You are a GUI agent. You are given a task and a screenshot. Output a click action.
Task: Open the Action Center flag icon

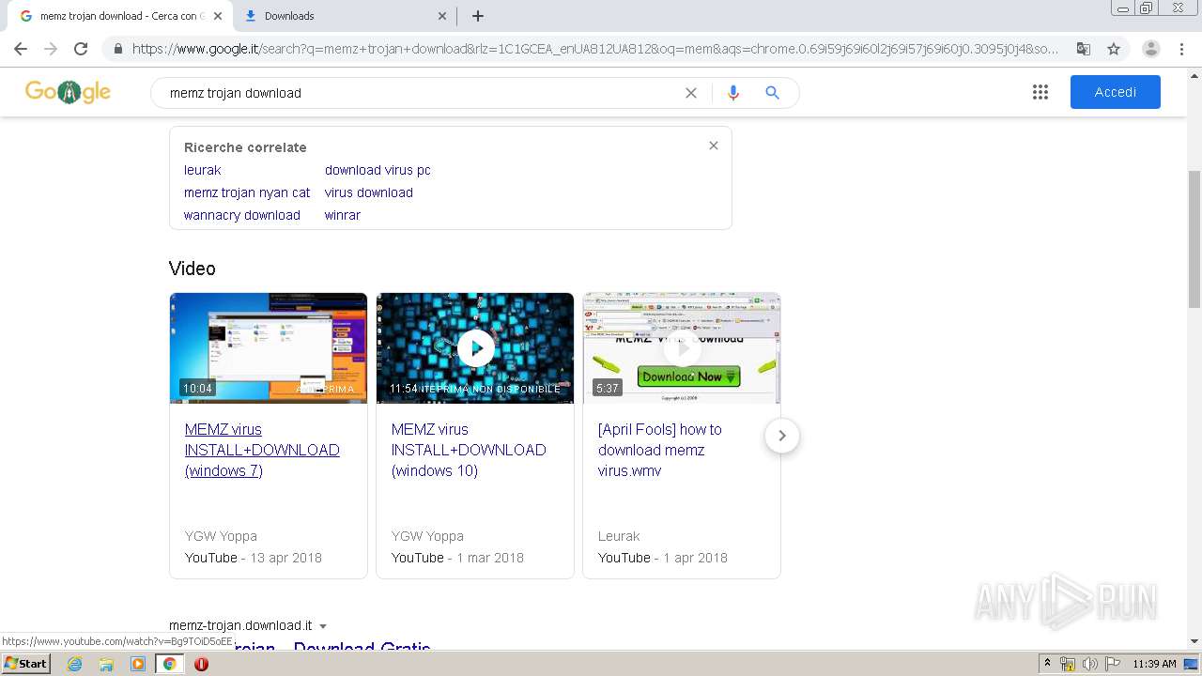[1113, 664]
